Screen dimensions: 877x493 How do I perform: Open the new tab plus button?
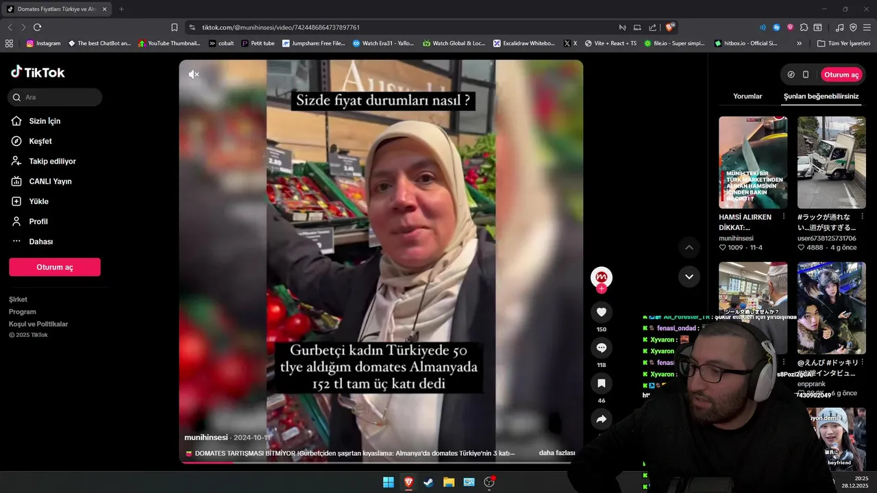click(121, 9)
